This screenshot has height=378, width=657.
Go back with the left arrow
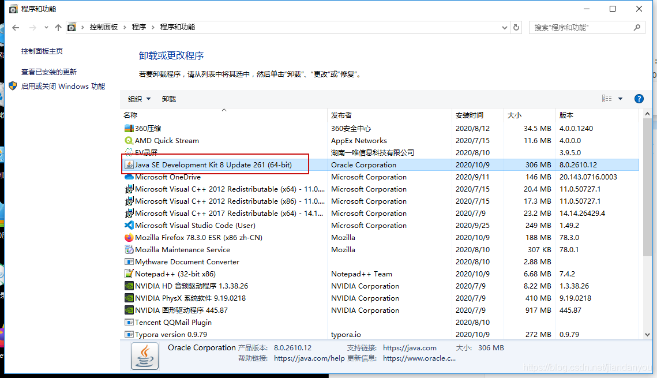[16, 28]
